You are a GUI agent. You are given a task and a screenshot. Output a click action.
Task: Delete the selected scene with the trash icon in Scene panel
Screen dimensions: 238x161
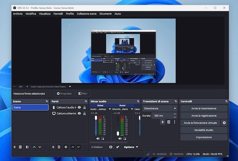20,147
